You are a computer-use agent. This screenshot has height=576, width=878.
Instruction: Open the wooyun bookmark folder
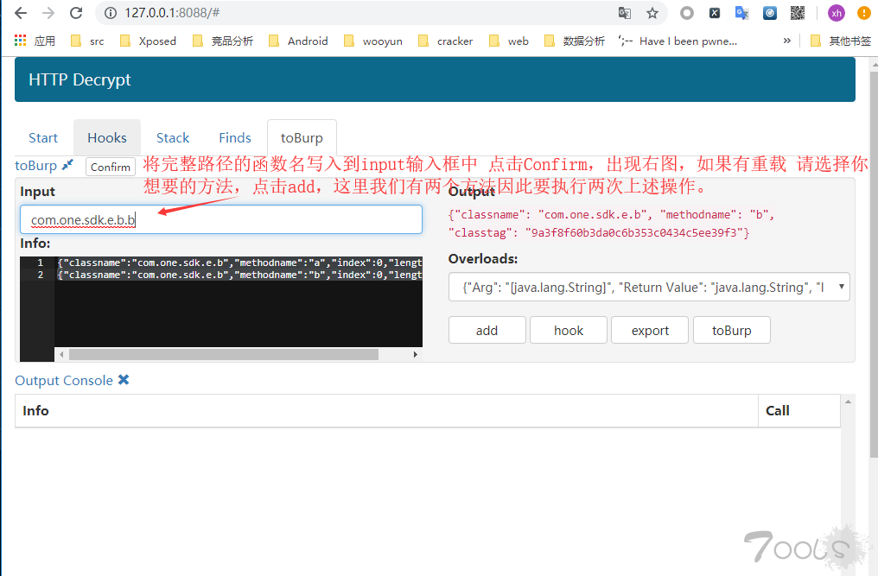(373, 41)
